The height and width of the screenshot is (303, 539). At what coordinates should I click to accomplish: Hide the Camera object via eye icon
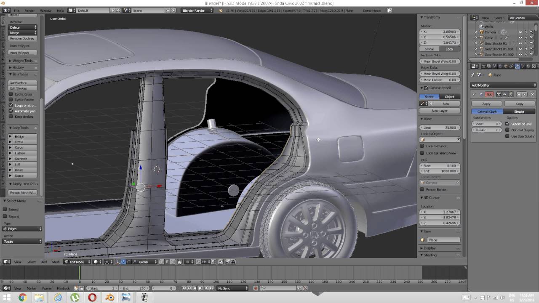tap(520, 32)
